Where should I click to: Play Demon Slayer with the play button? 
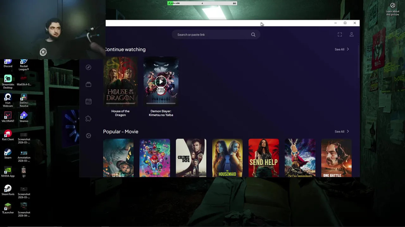coord(161,82)
